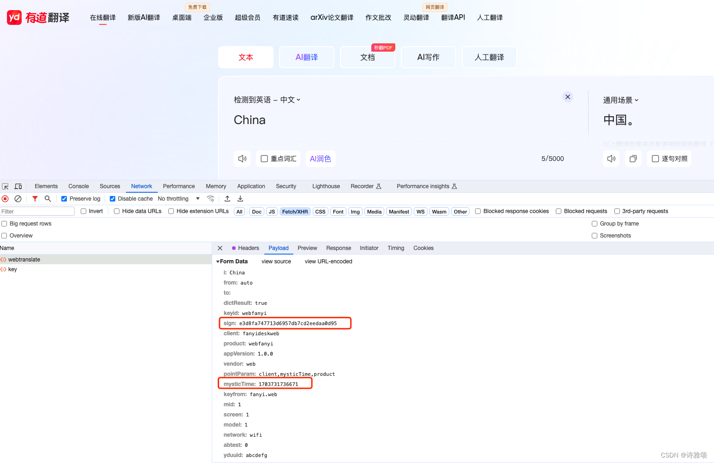Click the inspect element selector icon

point(6,186)
